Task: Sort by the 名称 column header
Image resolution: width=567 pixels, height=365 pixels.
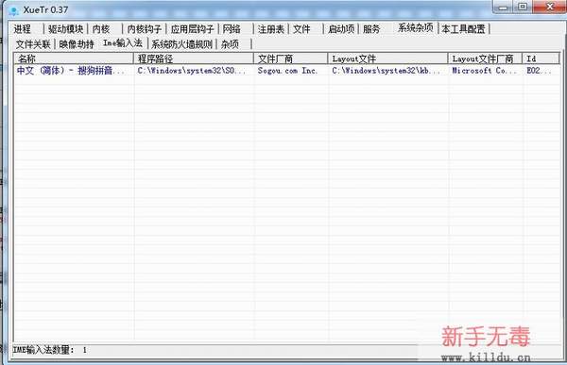Action: click(74, 58)
